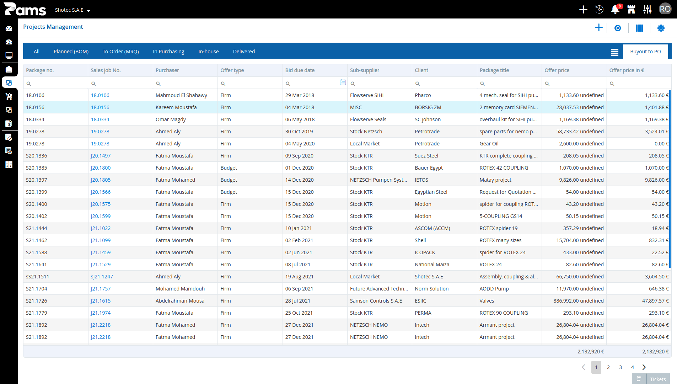Open the calendar picker in Bid due date filter
677x384 pixels.
point(343,82)
